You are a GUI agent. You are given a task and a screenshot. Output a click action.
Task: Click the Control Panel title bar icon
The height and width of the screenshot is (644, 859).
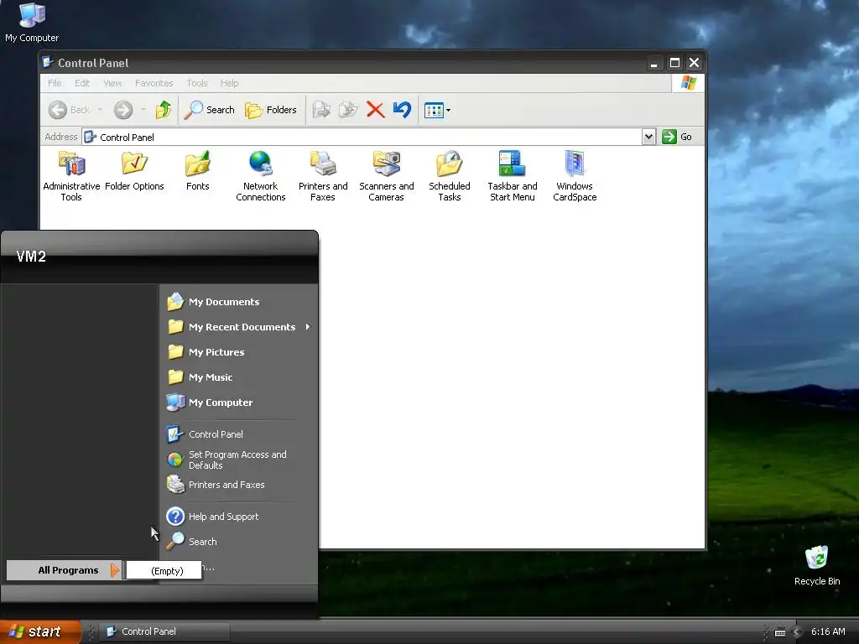(48, 62)
